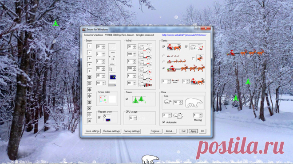The width and height of the screenshot is (293, 164).
Task: Choose the round wheel-shaped snowflake icon
Action: (89, 77)
